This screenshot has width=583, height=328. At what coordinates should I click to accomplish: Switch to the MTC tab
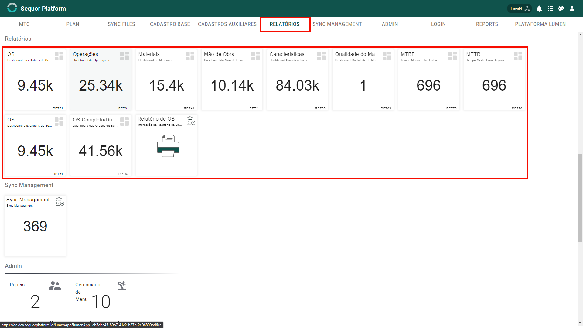24,24
